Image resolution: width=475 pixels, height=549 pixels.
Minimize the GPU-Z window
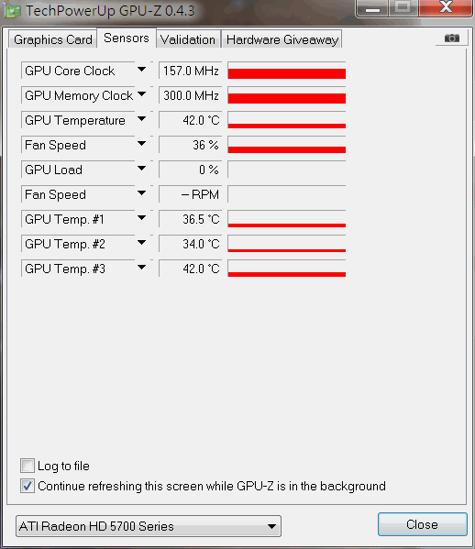click(x=372, y=8)
